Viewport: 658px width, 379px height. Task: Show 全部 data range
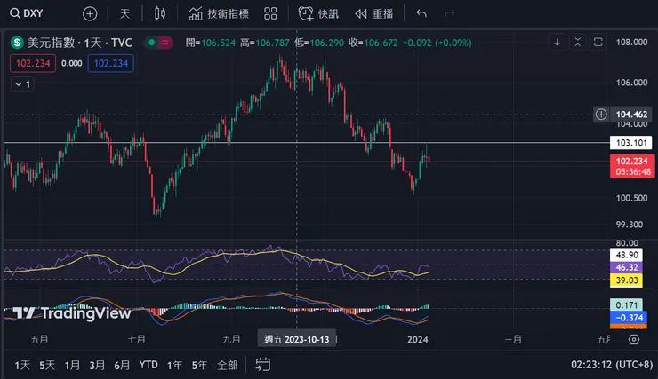[228, 365]
